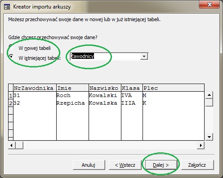Viewport: 223px width, 178px height.
Task: Open the Zawodnicy table dropdown arrow
Action: click(144, 56)
